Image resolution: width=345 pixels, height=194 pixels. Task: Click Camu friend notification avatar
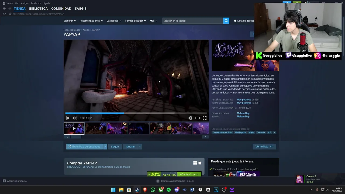click(x=299, y=179)
